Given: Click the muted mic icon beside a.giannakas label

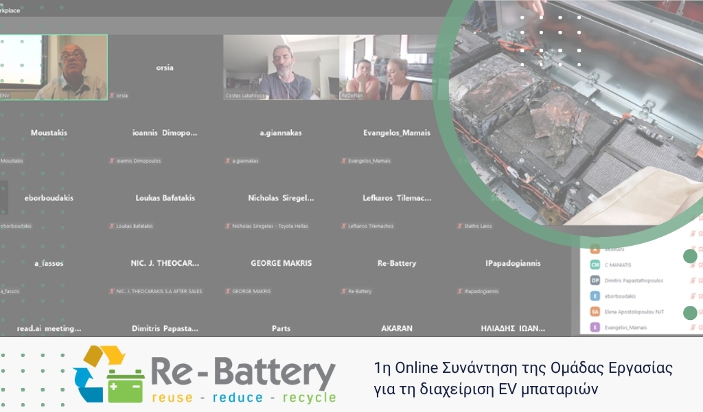Looking at the screenshot, I should [228, 161].
